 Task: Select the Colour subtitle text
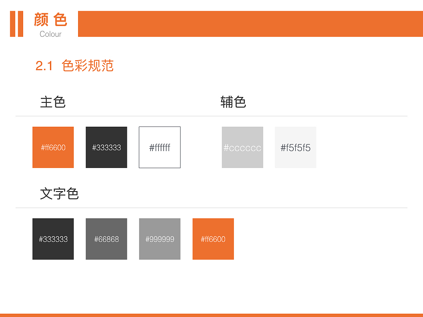pyautogui.click(x=50, y=34)
